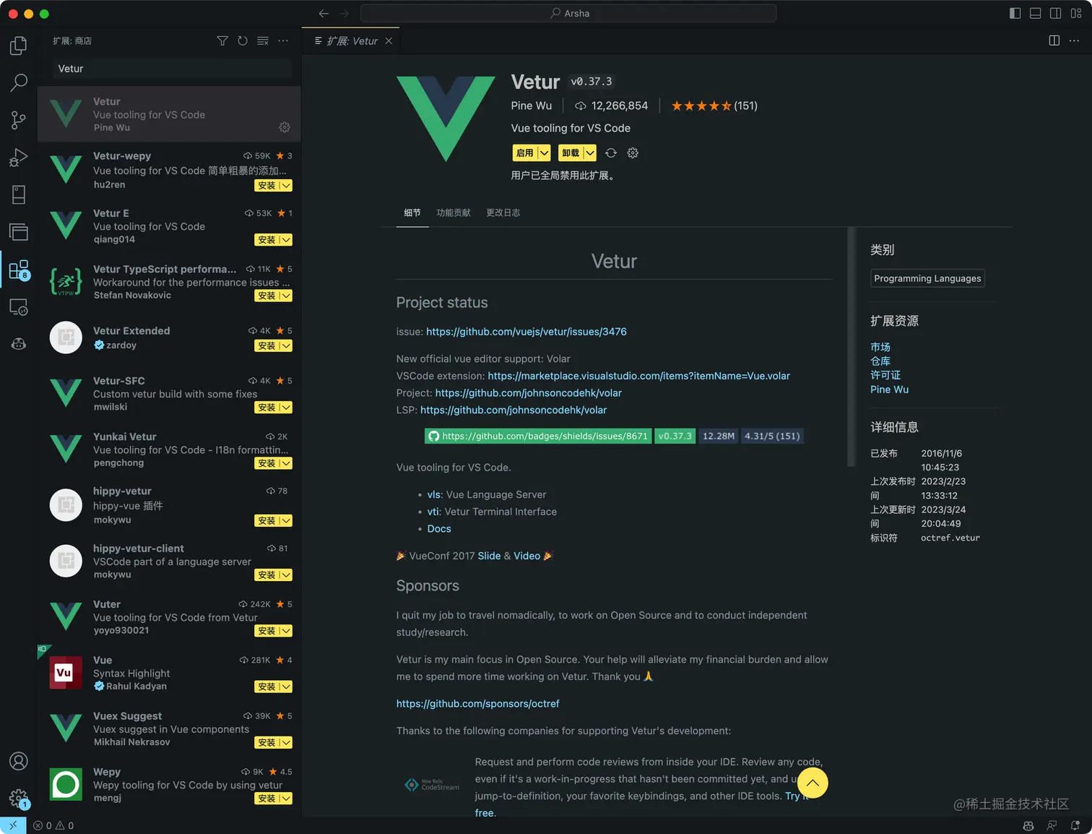
Task: Click the details page scrollbar
Action: 851,347
